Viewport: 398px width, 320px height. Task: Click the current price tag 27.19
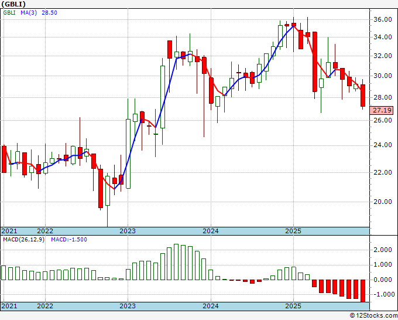tap(382, 111)
